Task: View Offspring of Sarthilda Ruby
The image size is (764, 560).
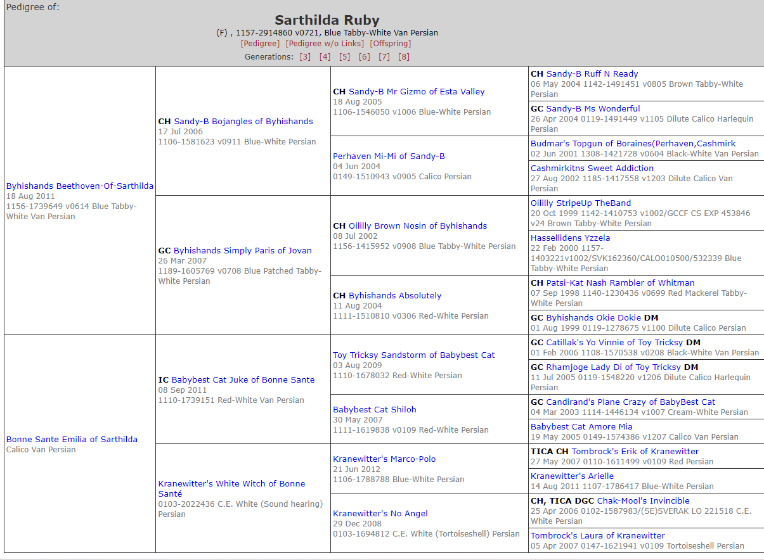Action: pyautogui.click(x=390, y=44)
